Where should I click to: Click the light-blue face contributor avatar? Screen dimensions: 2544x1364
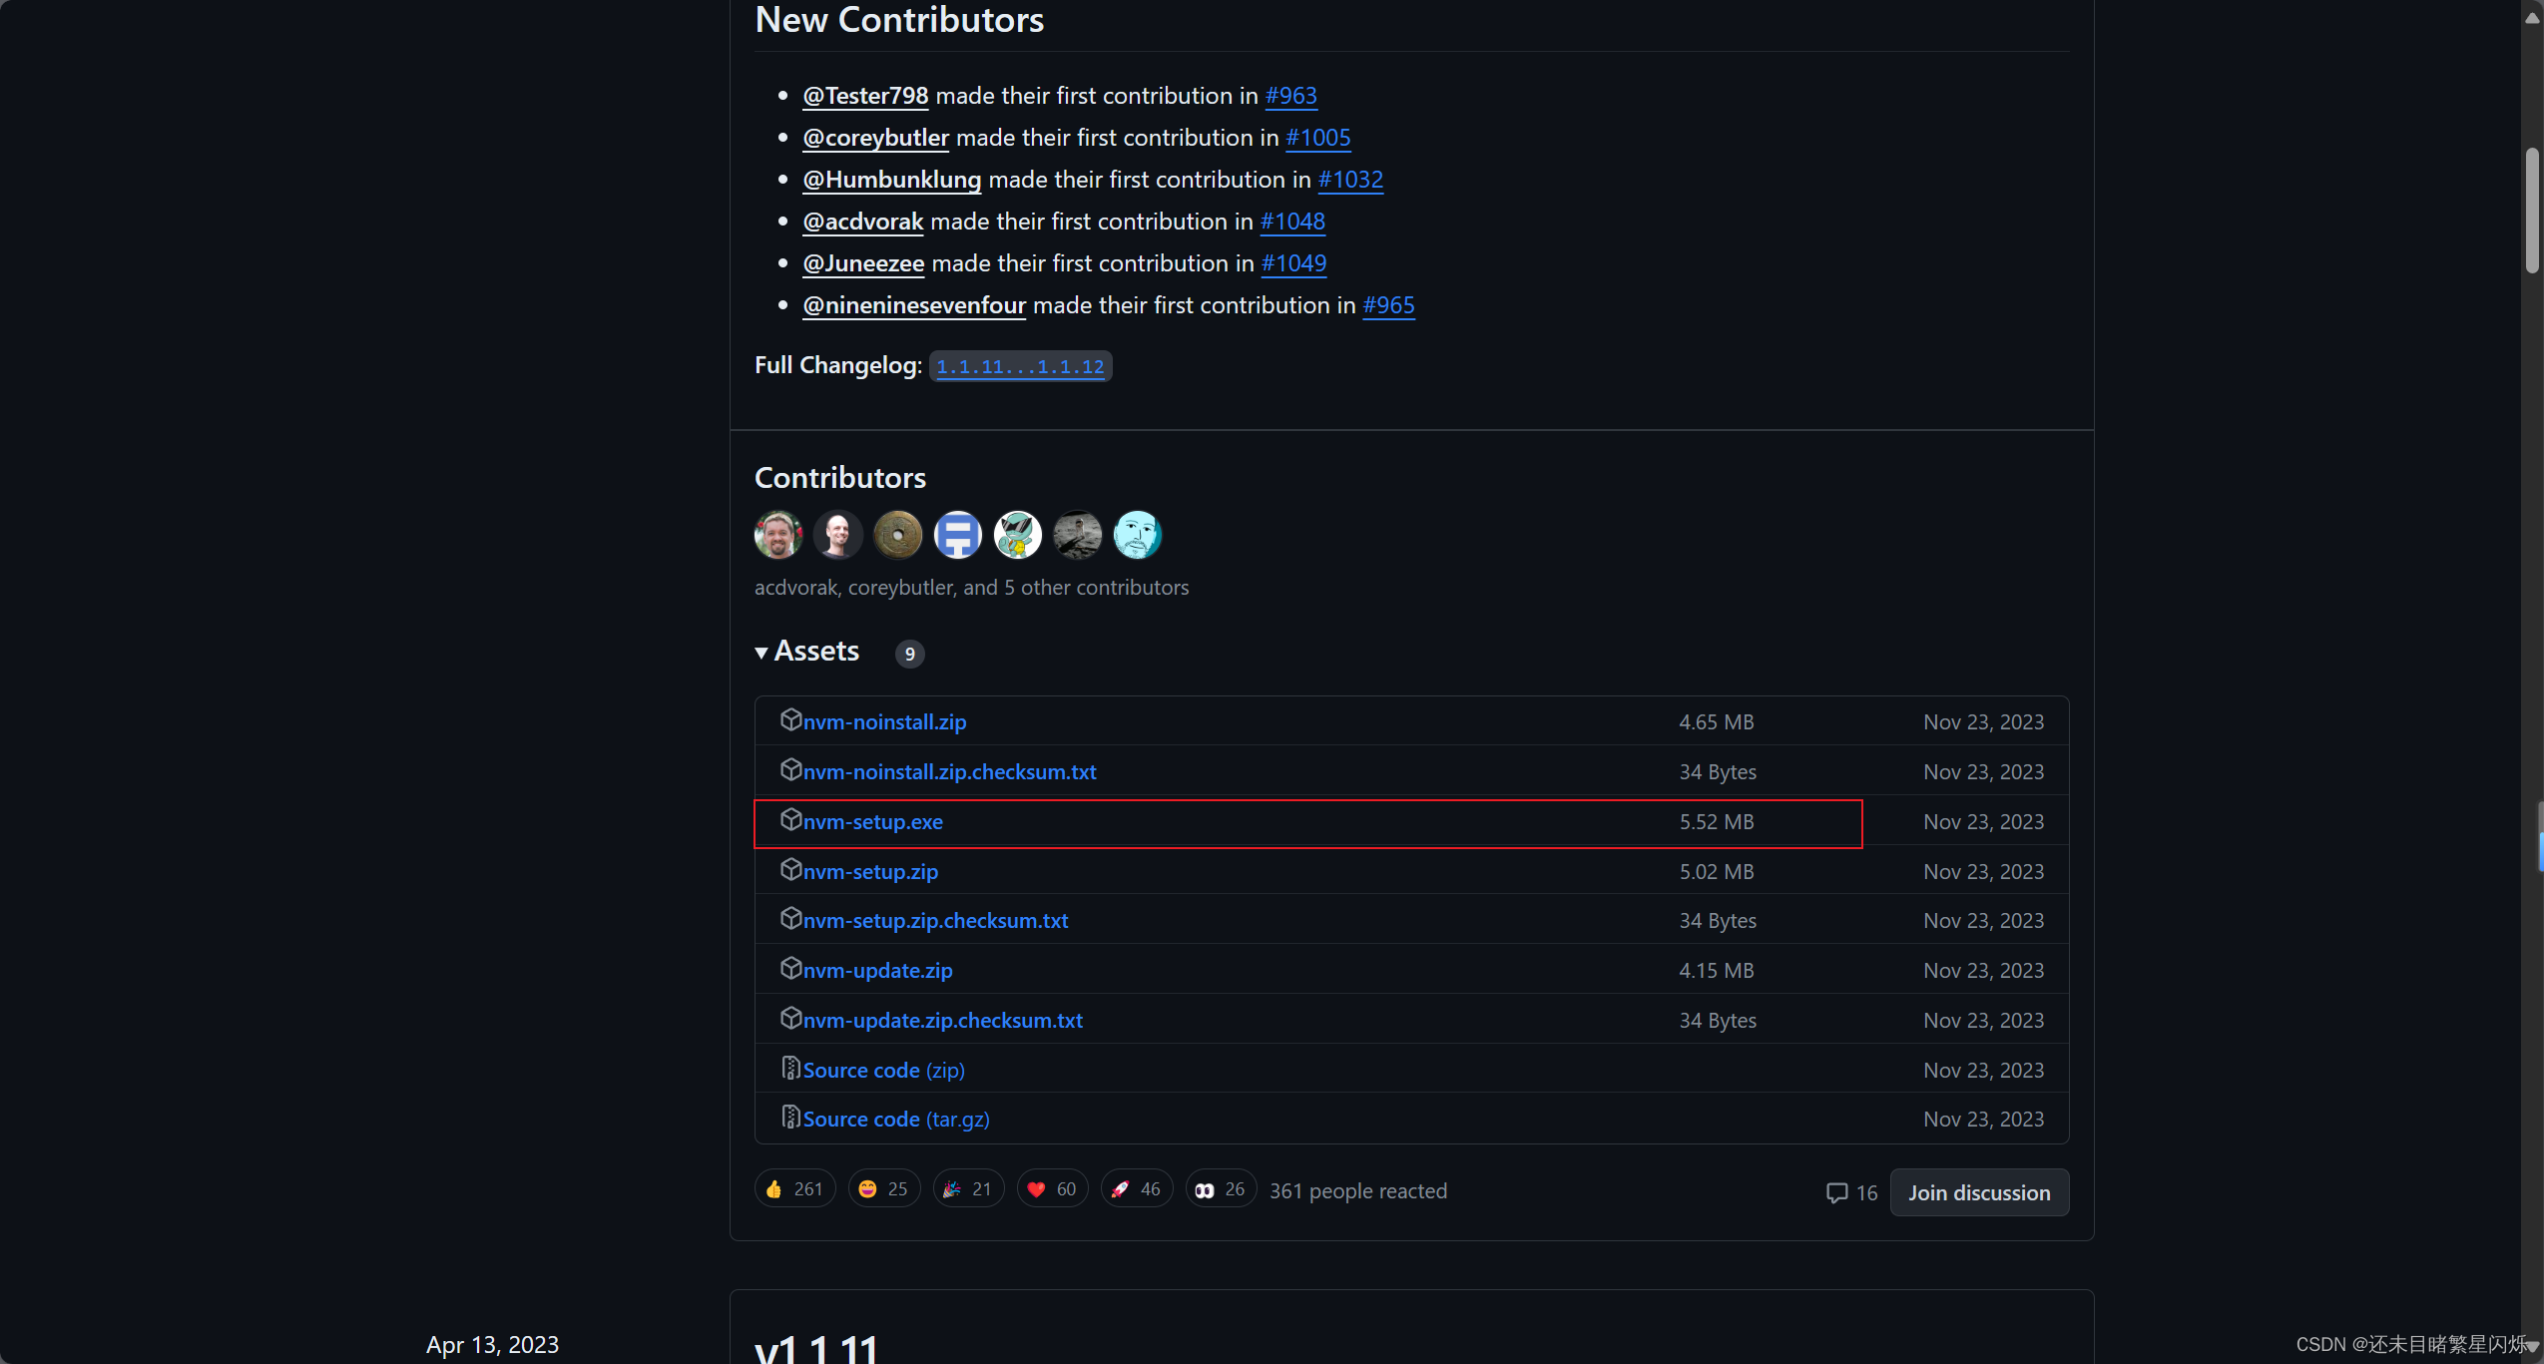click(x=1137, y=535)
